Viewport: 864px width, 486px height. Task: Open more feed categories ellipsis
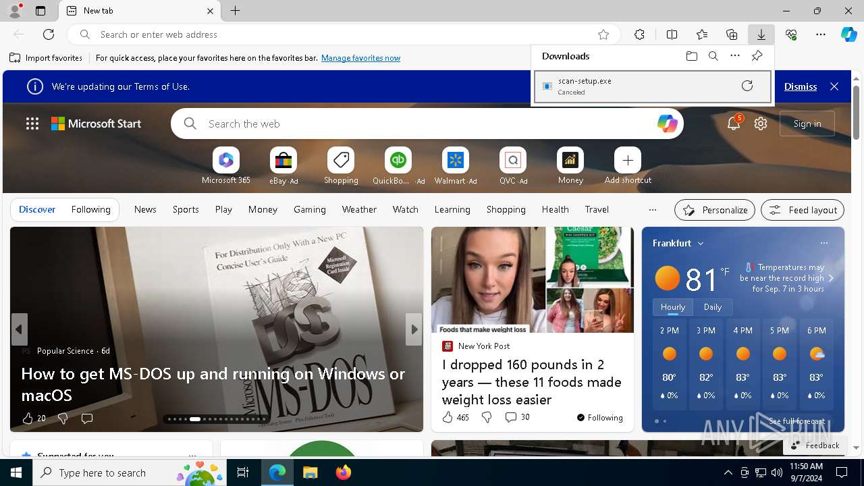pos(652,209)
